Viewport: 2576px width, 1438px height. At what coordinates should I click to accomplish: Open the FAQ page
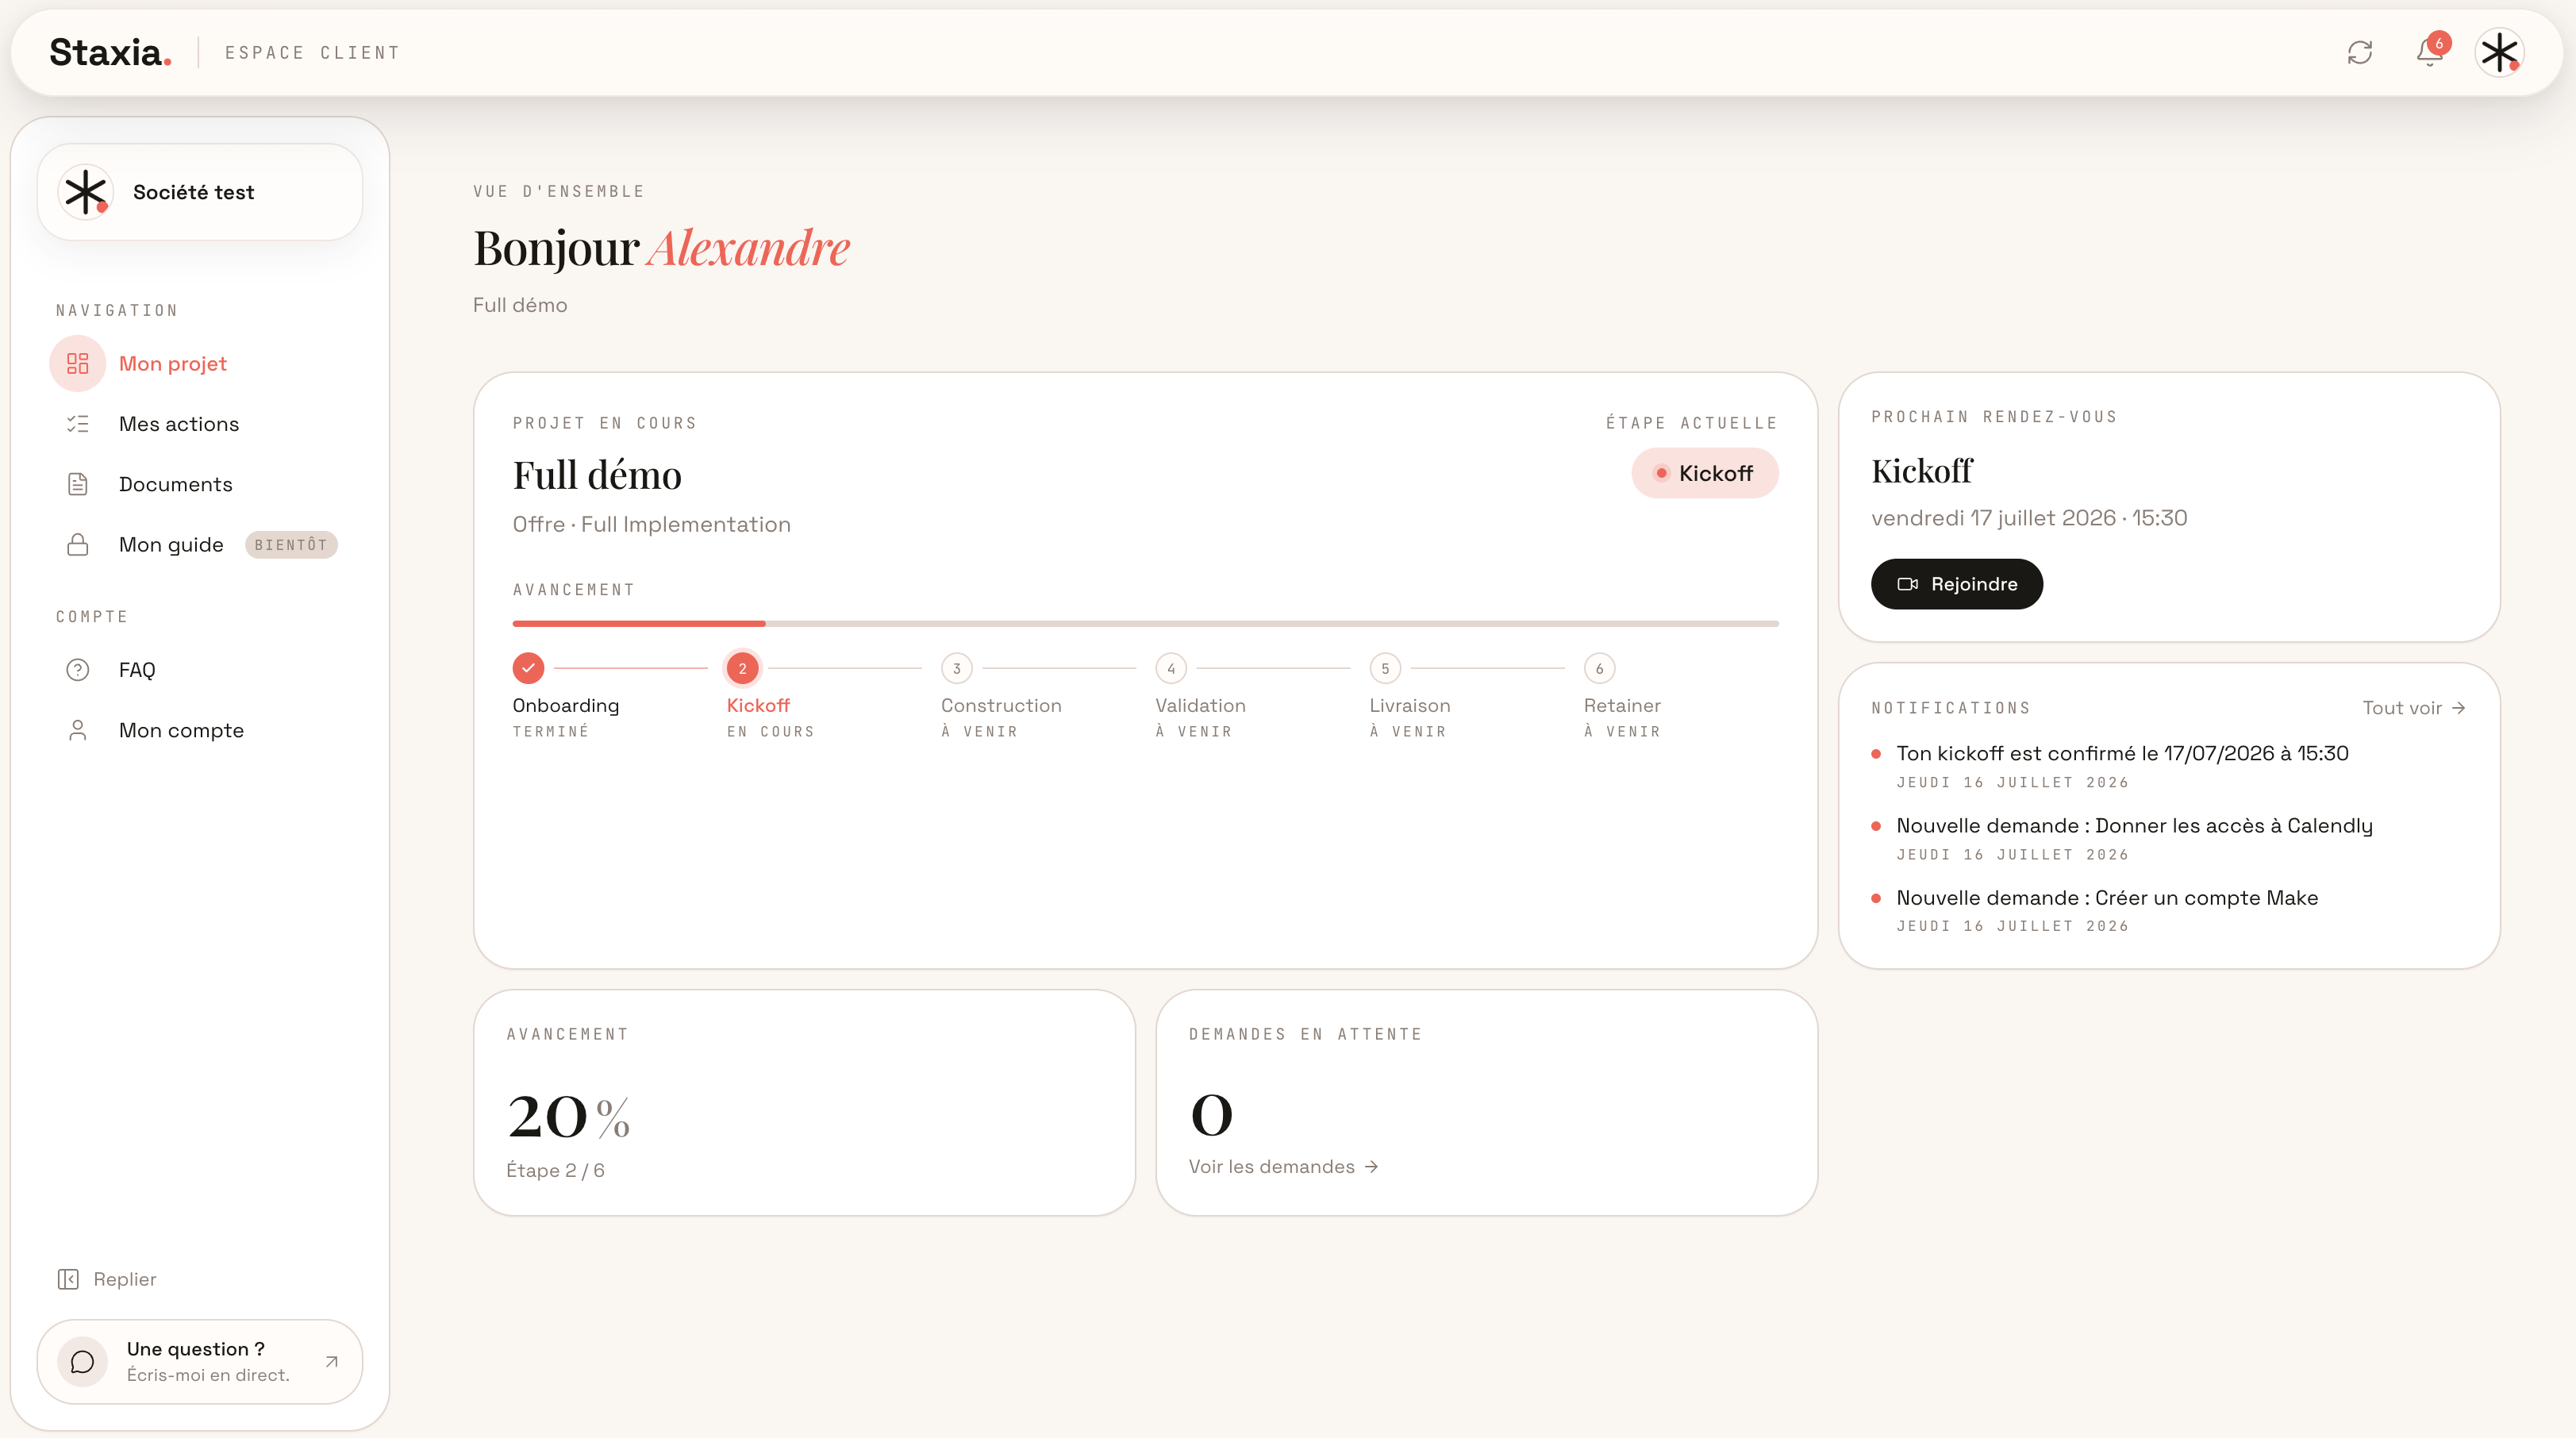[x=200, y=670]
